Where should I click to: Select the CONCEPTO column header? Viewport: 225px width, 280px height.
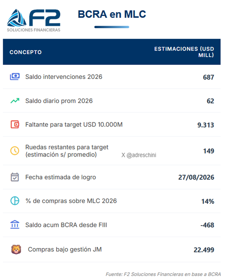[x=26, y=52]
